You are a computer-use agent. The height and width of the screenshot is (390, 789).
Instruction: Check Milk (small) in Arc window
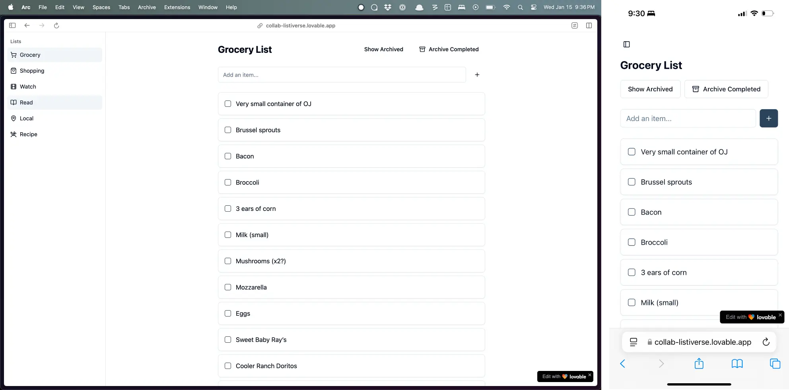click(228, 235)
